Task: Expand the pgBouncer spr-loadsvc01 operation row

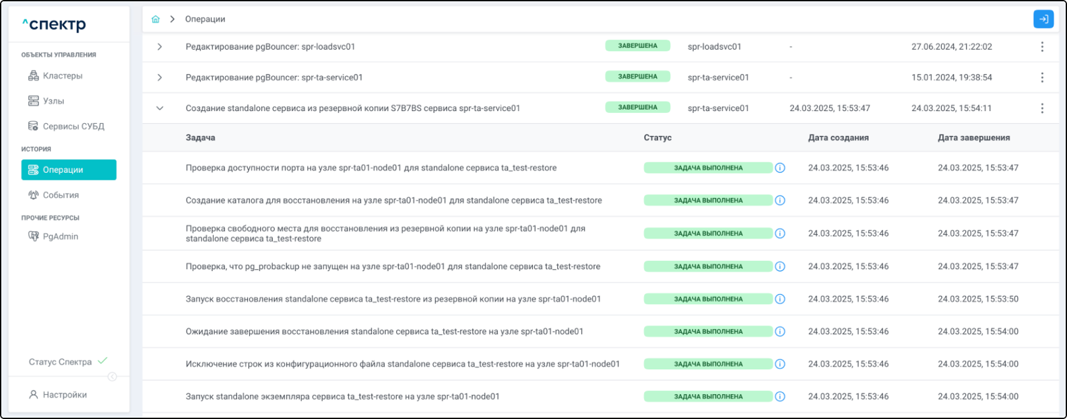Action: [x=160, y=47]
